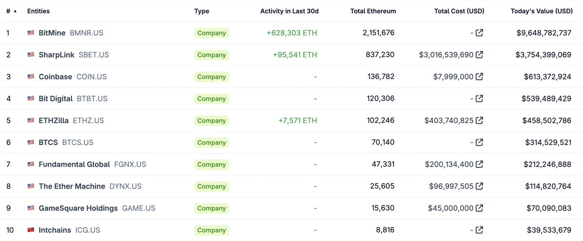Open external link icon in SharpLink row

479,55
